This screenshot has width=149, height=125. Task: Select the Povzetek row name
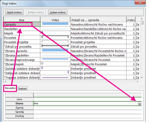[x=22, y=38]
